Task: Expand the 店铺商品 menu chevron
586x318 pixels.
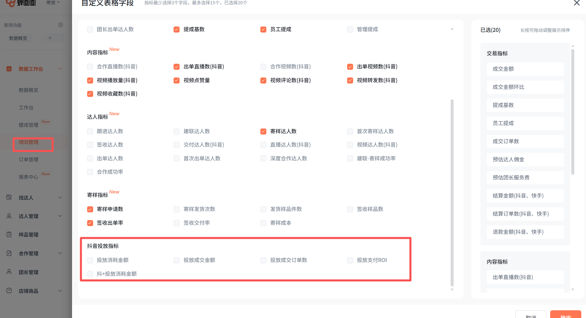Action: point(60,291)
